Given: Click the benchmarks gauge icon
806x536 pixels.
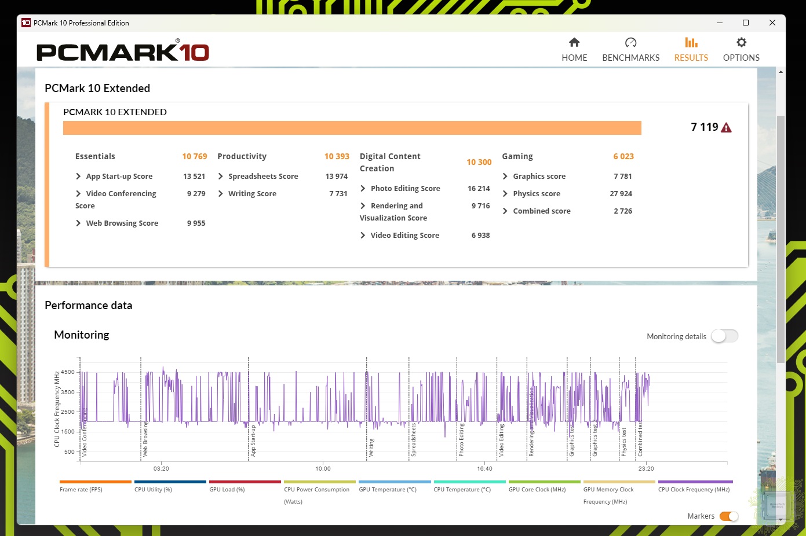Looking at the screenshot, I should point(630,42).
